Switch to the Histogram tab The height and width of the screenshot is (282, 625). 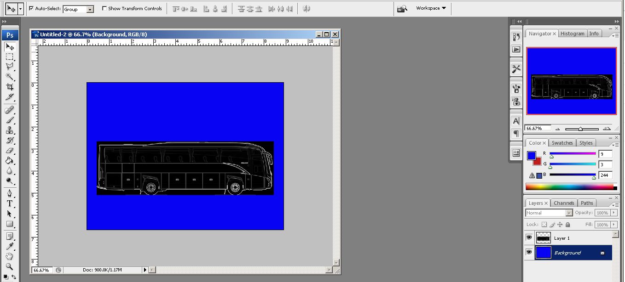(x=573, y=33)
